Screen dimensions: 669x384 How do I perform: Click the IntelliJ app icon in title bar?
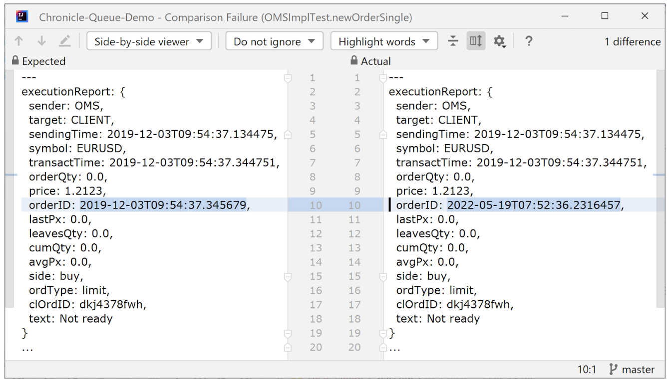(21, 16)
